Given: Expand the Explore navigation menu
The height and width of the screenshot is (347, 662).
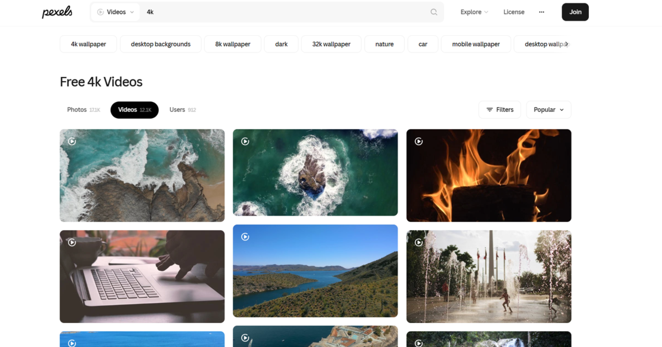Looking at the screenshot, I should [x=474, y=12].
